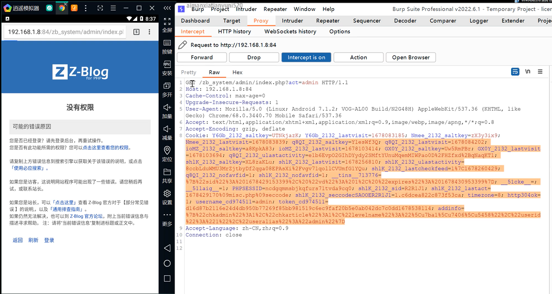
Task: Click the 安装 APK install icon
Action: tap(167, 68)
